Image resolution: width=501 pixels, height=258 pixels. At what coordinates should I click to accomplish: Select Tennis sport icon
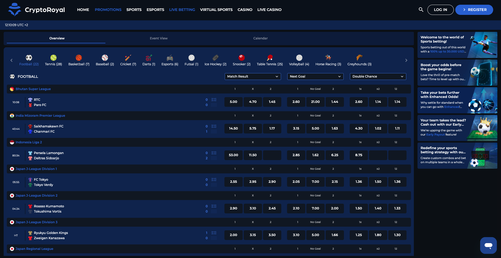53,58
